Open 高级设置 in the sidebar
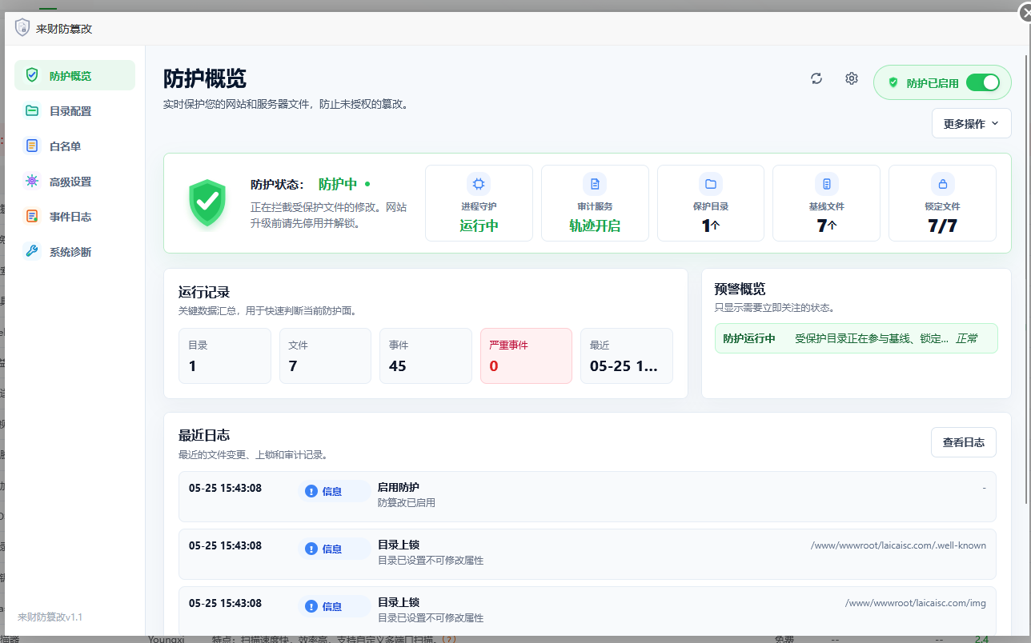Viewport: 1031px width, 643px height. (74, 182)
